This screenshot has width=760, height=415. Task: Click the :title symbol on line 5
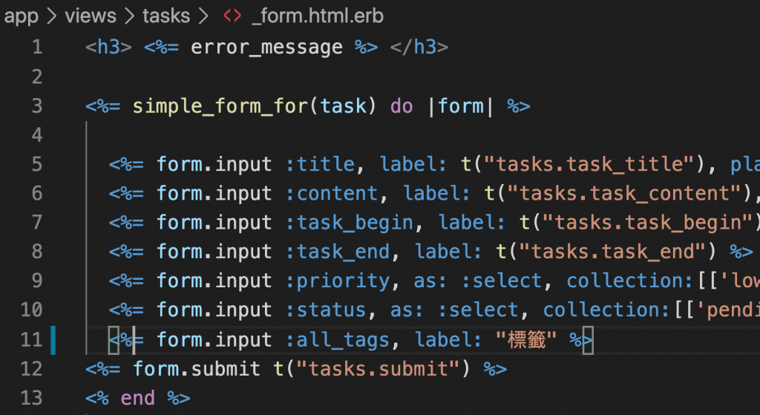[321, 164]
